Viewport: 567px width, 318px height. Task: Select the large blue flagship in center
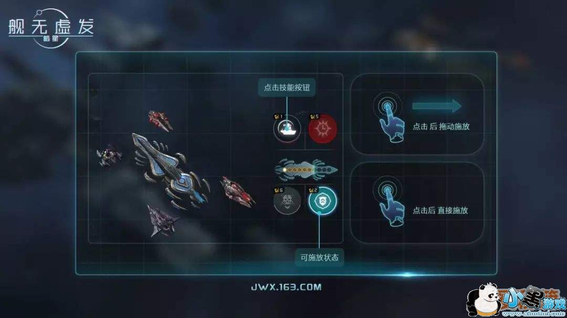170,170
